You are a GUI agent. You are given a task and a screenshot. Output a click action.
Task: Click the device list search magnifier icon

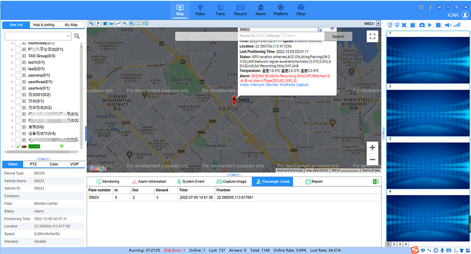[77, 36]
